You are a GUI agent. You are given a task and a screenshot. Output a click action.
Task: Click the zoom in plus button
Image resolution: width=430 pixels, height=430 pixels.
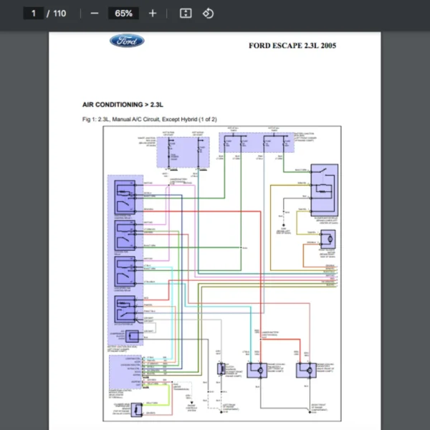pos(152,14)
